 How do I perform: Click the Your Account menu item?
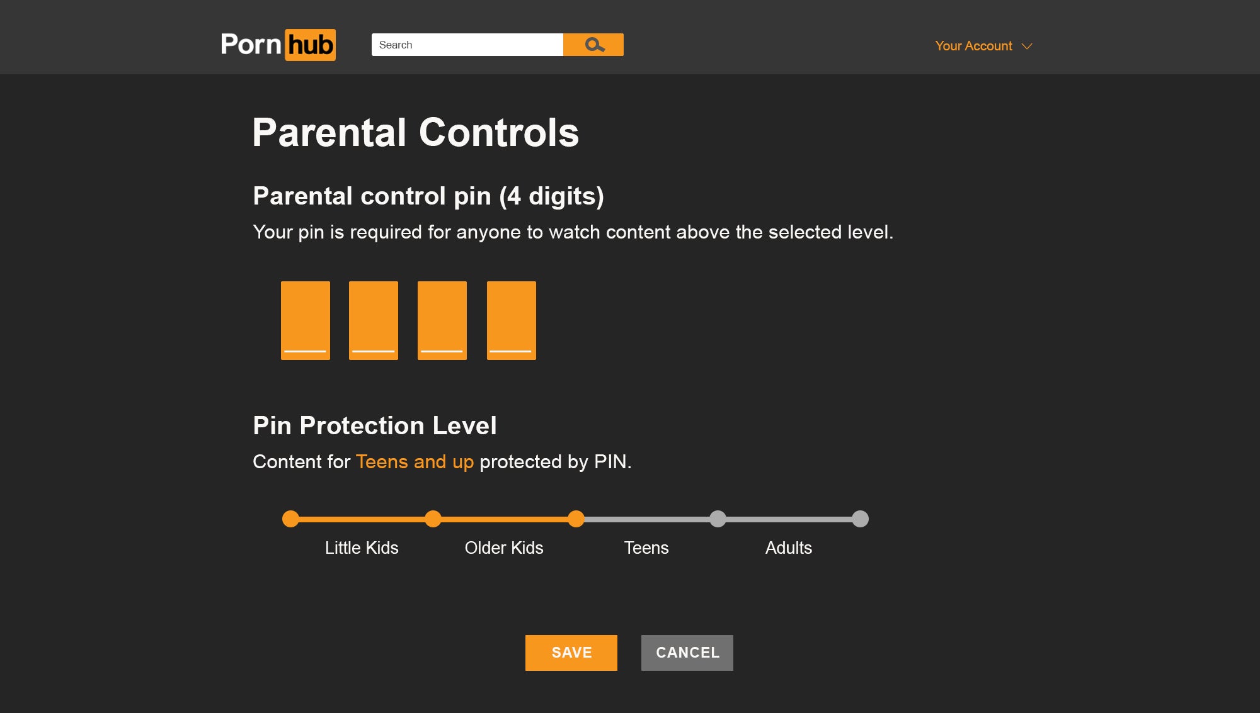point(983,45)
